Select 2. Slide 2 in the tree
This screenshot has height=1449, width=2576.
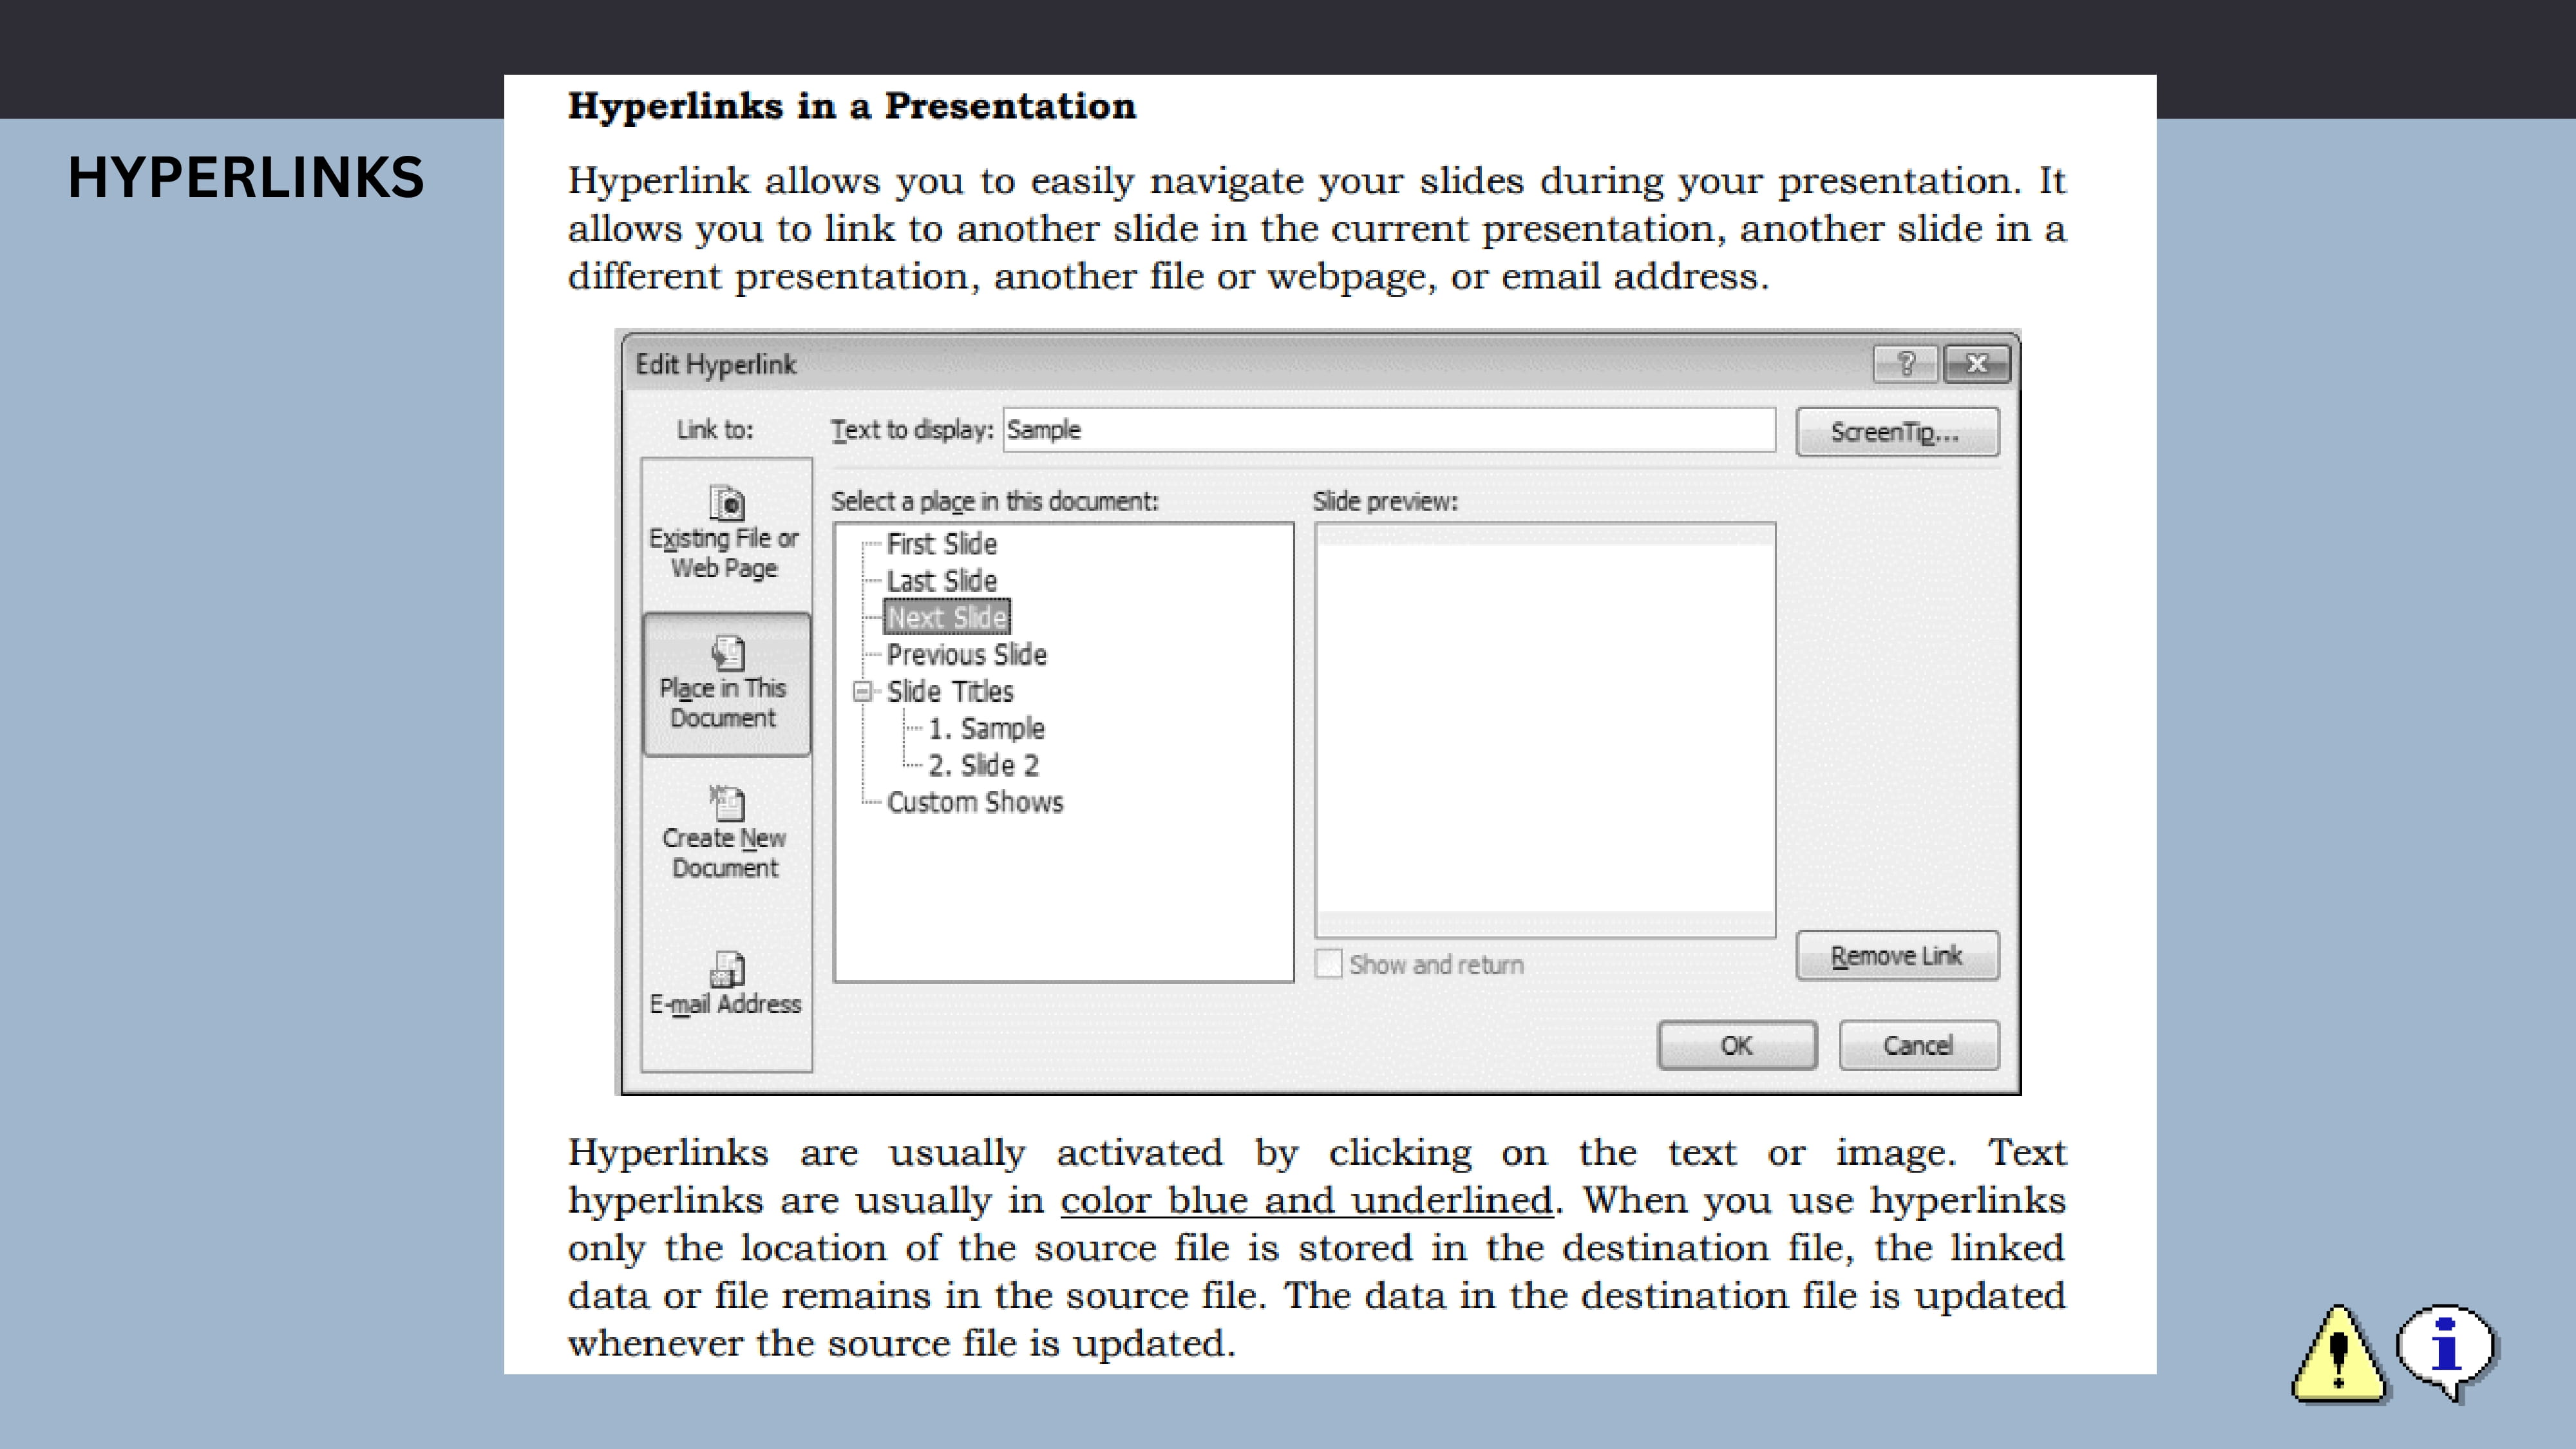click(983, 766)
